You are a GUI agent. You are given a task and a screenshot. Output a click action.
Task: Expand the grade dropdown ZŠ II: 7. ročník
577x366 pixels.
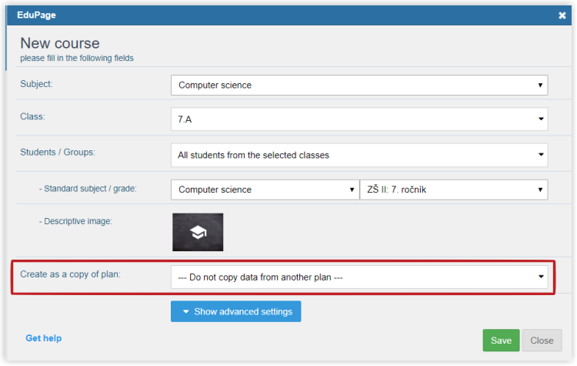pos(453,190)
